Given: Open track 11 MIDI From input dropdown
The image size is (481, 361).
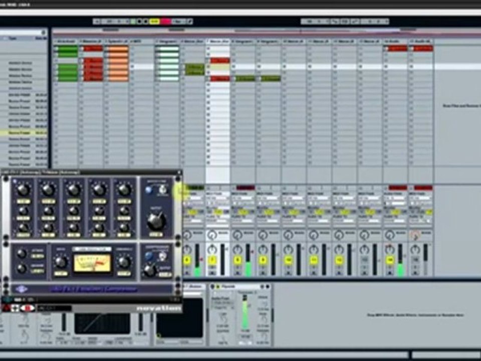Looking at the screenshot, I should coord(319,199).
